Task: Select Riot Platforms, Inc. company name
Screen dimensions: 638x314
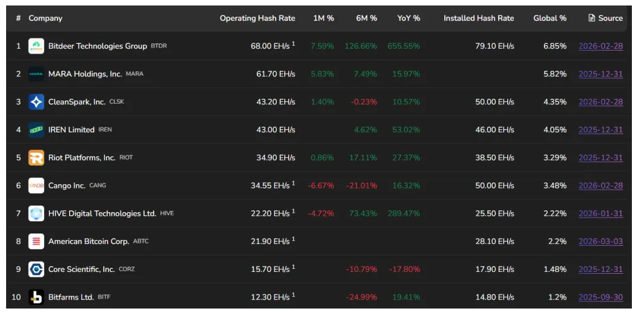Action: tap(82, 157)
